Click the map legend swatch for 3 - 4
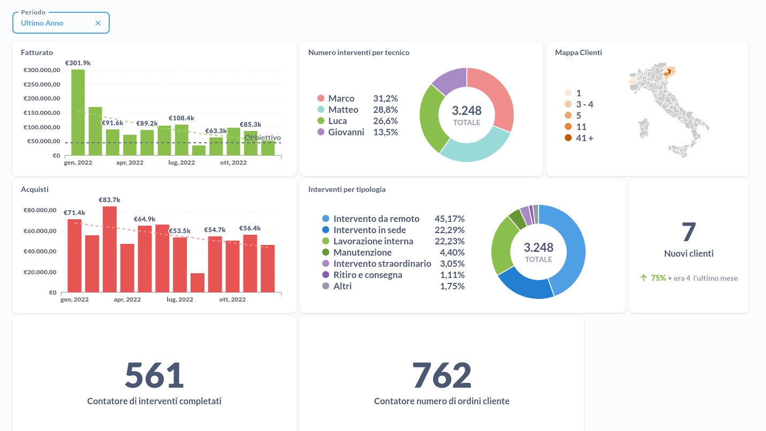 [568, 104]
